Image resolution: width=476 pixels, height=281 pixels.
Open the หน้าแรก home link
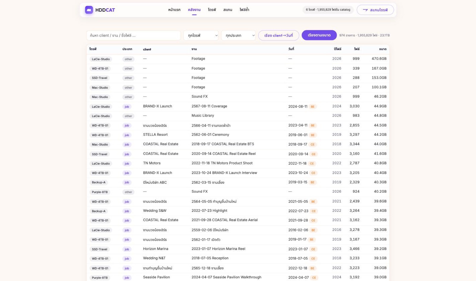174,10
